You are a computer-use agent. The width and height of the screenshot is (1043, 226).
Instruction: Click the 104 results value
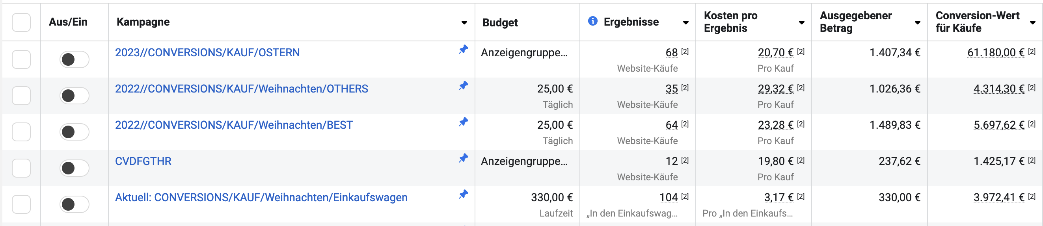click(668, 197)
